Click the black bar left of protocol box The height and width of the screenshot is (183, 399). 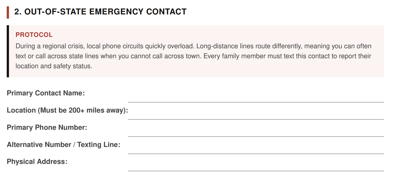pyautogui.click(x=8, y=51)
